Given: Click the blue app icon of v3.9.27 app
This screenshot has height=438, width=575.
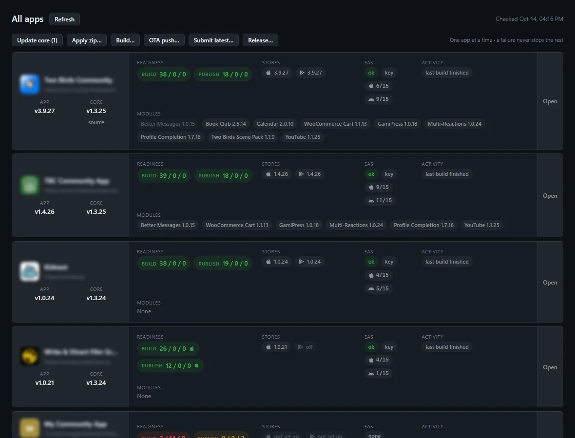Looking at the screenshot, I should coord(29,84).
